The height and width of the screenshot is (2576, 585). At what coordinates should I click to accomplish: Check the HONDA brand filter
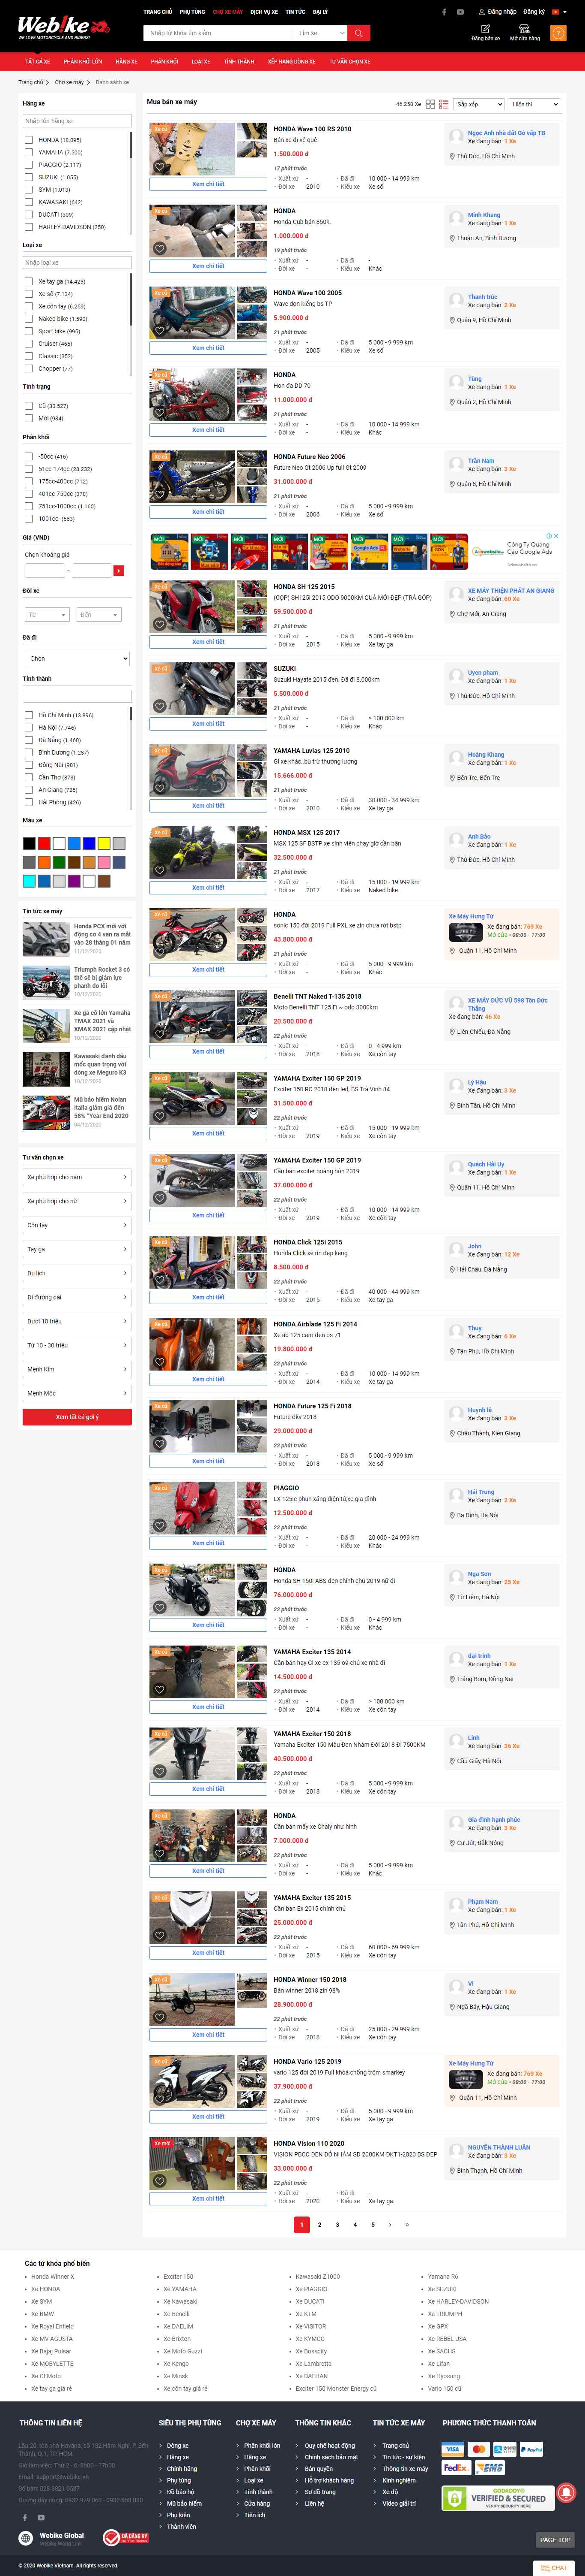(x=29, y=140)
